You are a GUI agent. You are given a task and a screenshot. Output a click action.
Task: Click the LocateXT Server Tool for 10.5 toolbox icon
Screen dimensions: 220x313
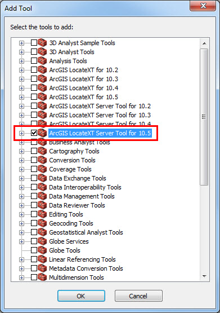coord(42,133)
